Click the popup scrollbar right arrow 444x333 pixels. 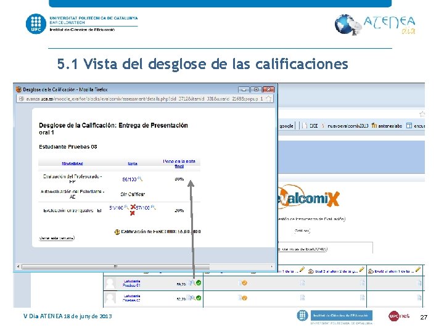click(x=272, y=266)
